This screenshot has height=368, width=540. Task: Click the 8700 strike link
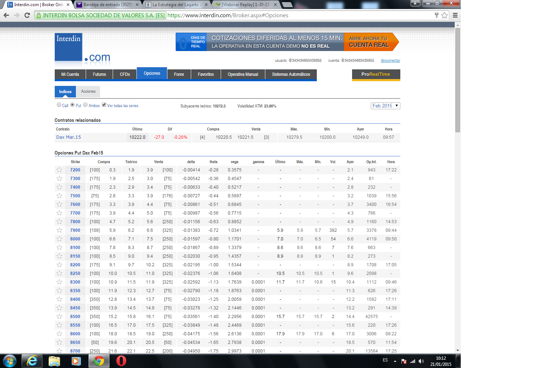75,351
